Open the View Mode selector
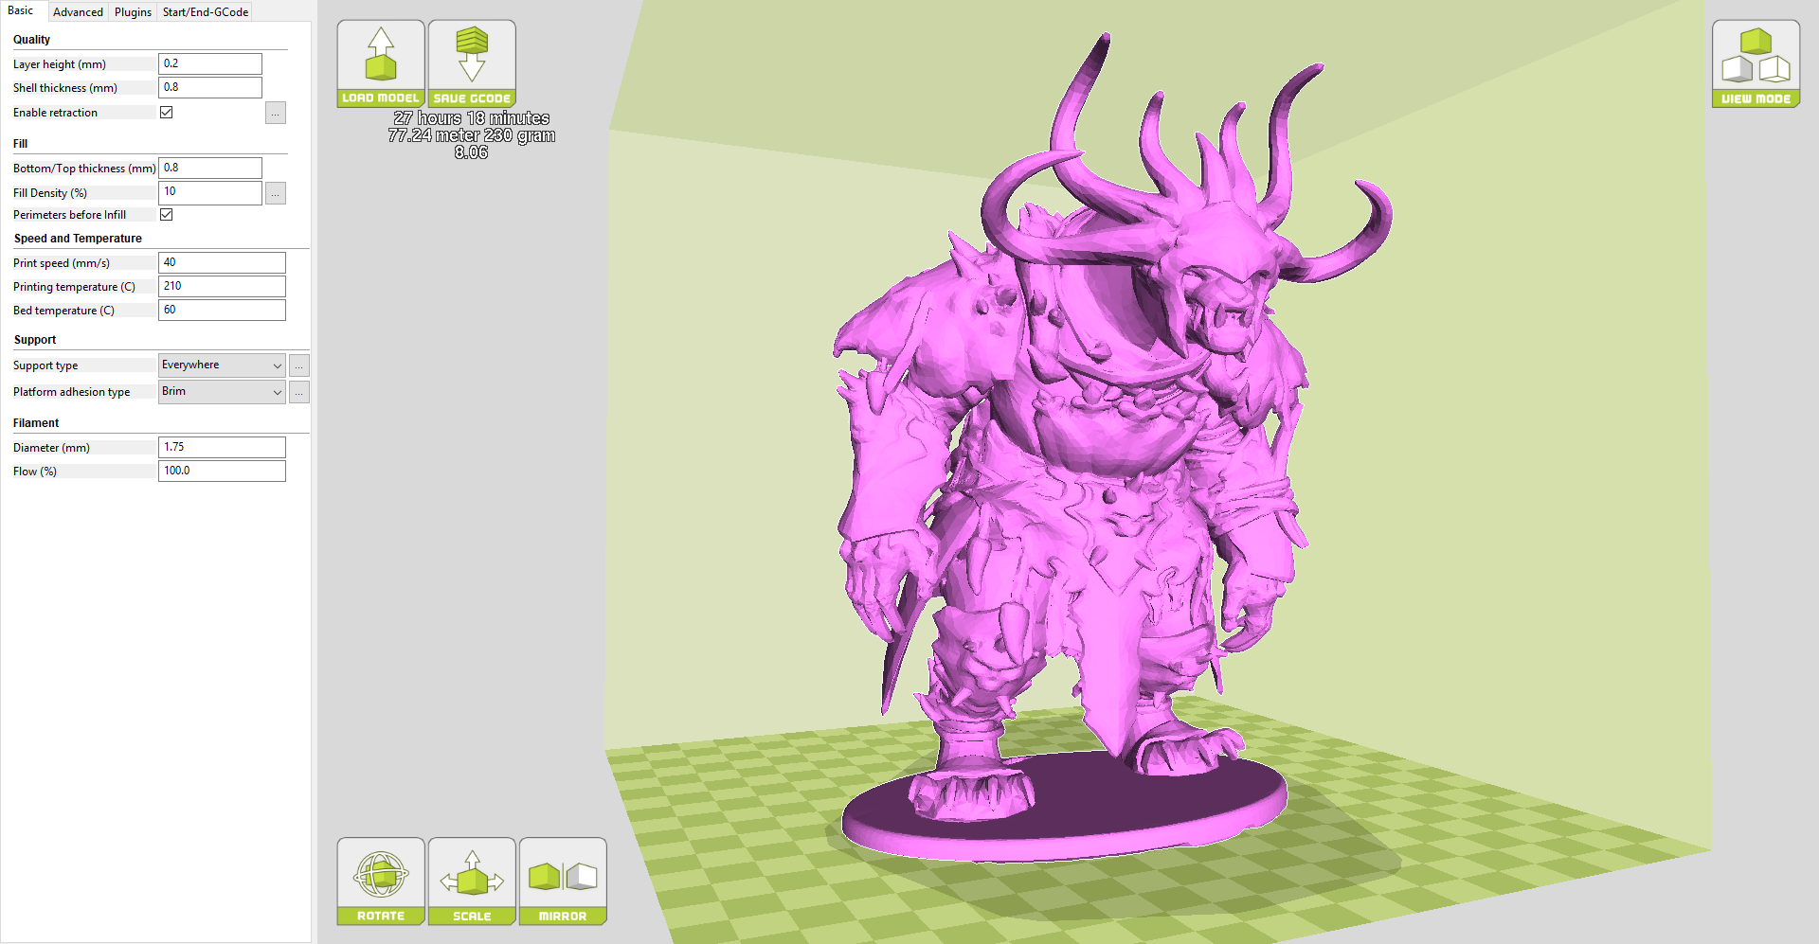The image size is (1819, 944). click(x=1756, y=63)
